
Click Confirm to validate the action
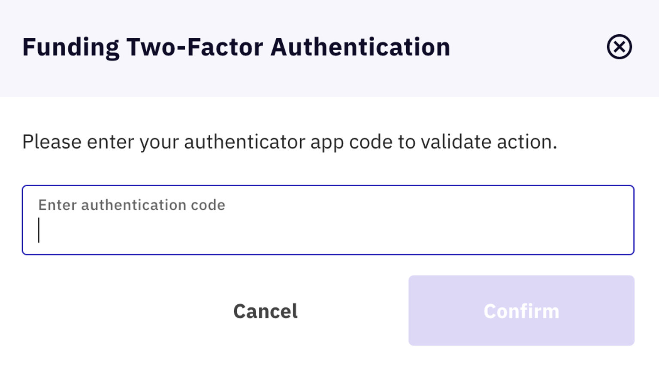(521, 310)
